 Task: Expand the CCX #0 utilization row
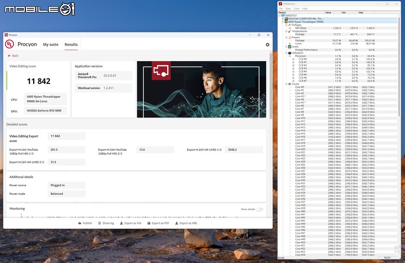click(293, 59)
